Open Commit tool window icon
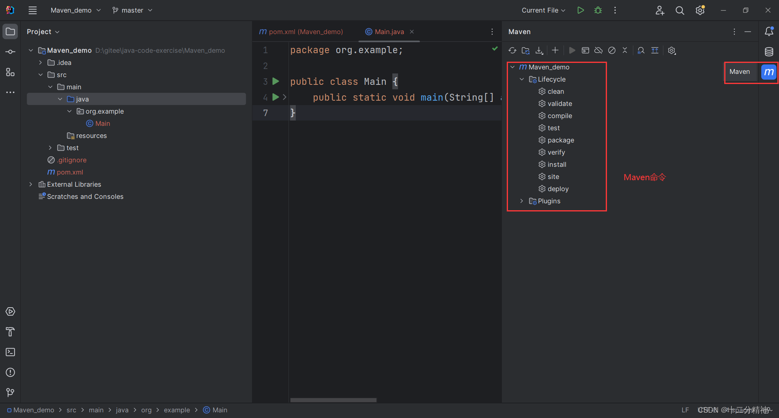 pos(11,52)
